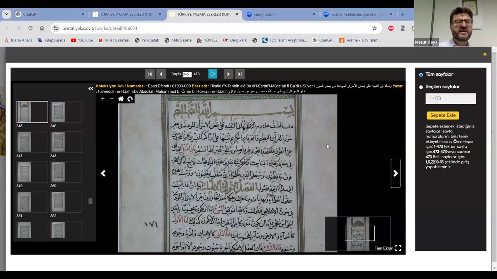497x279 pixels.
Task: Open TDV İslâm Araştırma bookmark
Action: [x=285, y=40]
